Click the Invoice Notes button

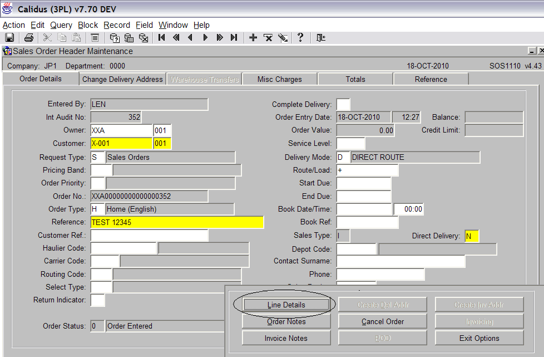click(286, 338)
